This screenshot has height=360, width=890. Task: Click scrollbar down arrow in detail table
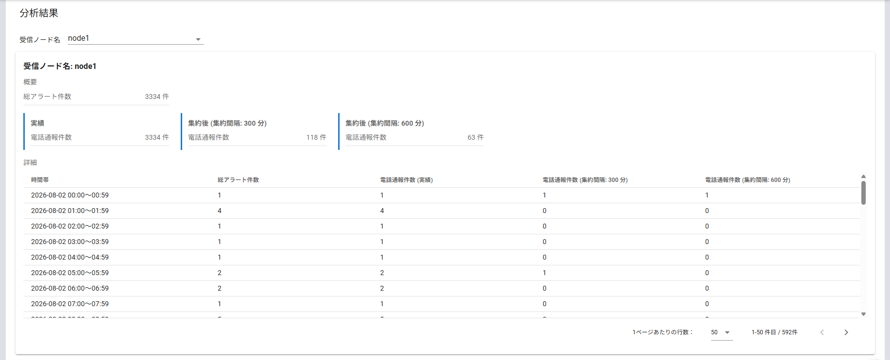click(863, 314)
